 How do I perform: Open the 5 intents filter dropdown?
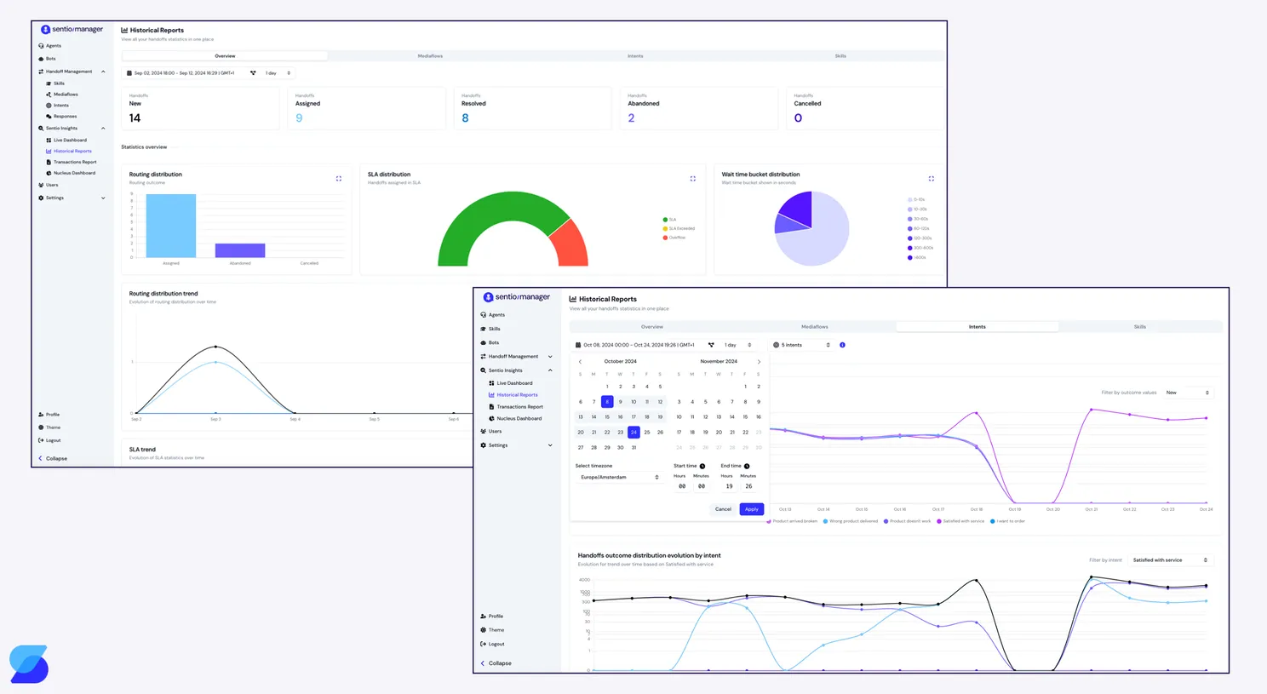click(801, 345)
